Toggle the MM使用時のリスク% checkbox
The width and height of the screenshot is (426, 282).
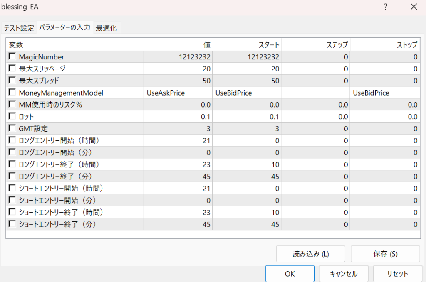tap(12, 104)
